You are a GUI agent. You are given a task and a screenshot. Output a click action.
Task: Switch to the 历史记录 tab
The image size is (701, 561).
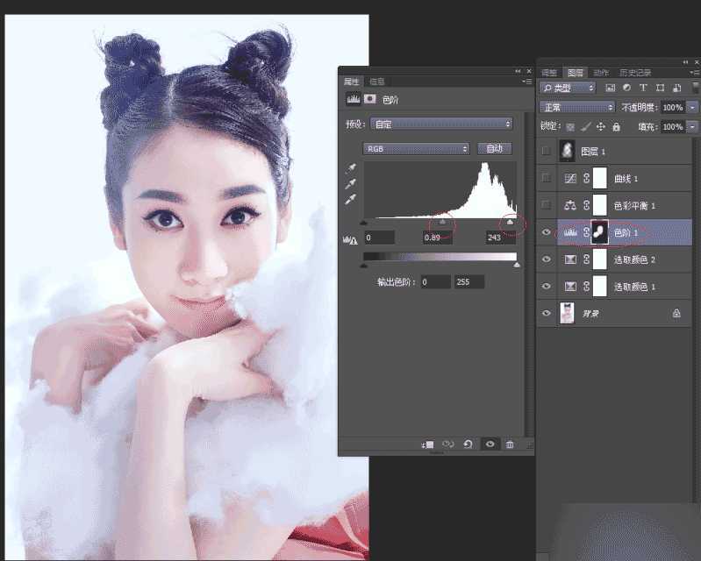(x=635, y=73)
